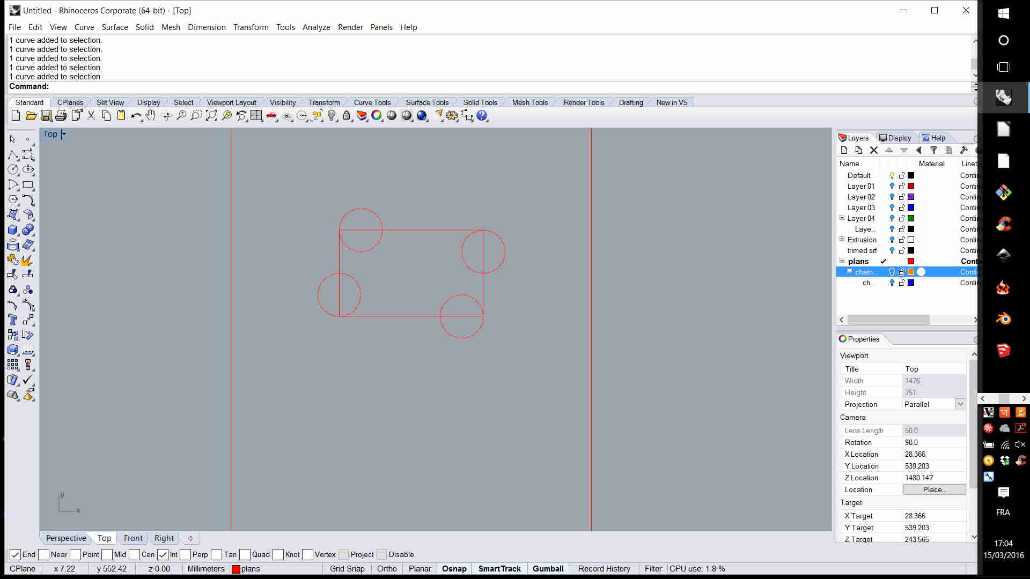
Task: Click the Text object tool icon
Action: [13, 320]
